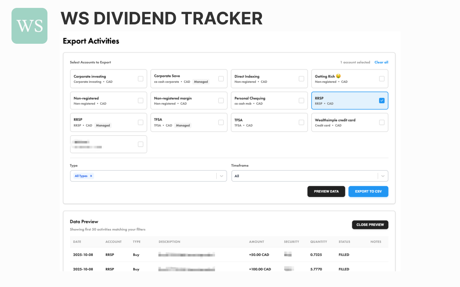Check the Non-registered CAD account
The width and height of the screenshot is (460, 287).
[x=141, y=100]
